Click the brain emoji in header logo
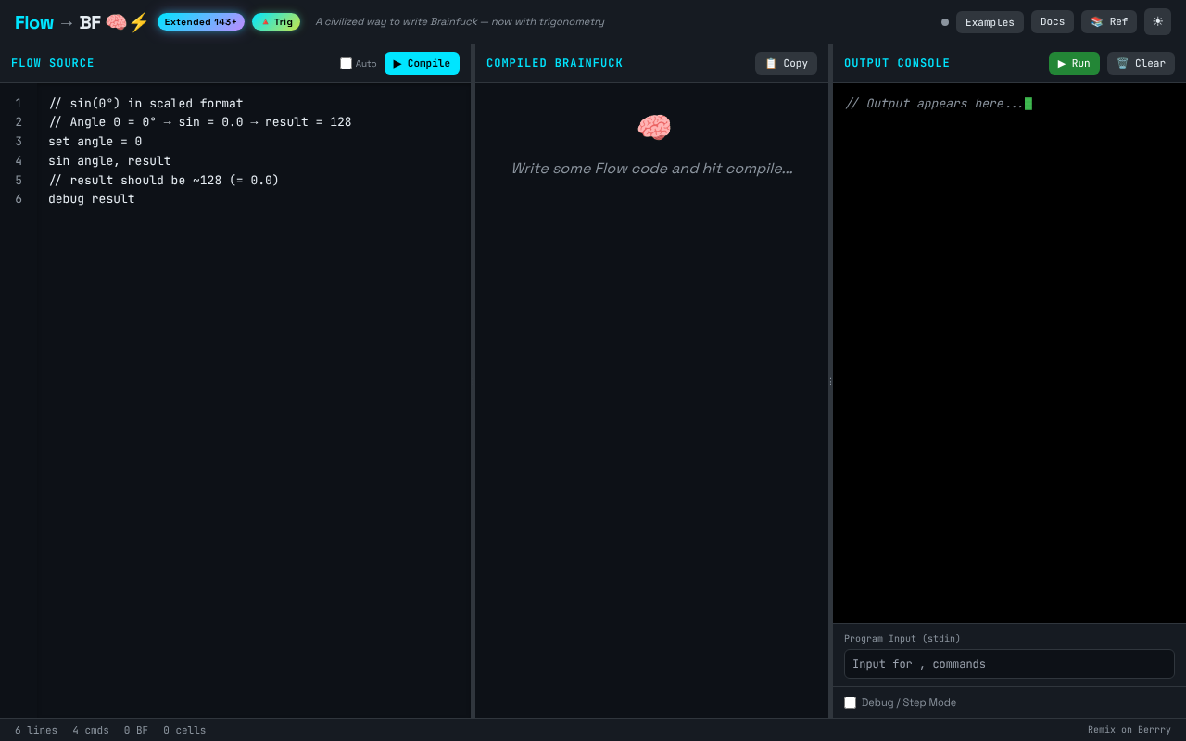 click(116, 22)
